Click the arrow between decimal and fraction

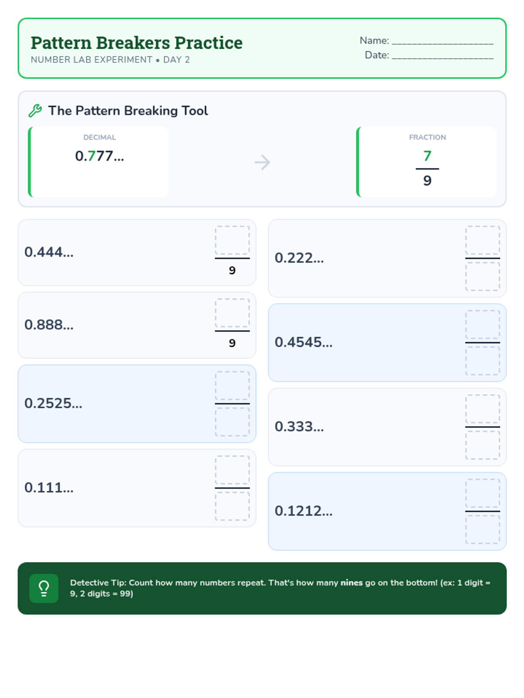(262, 162)
